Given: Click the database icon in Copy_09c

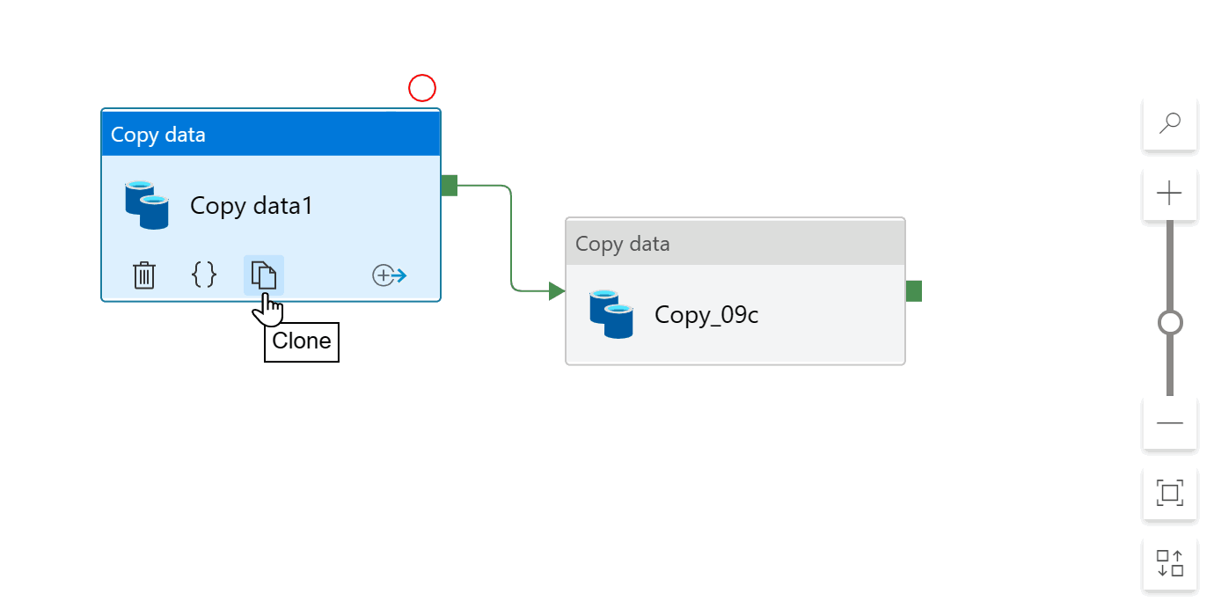Looking at the screenshot, I should coord(611,315).
